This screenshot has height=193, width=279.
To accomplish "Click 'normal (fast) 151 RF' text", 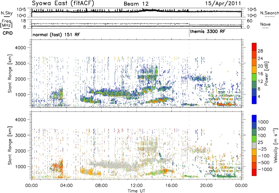I will 56,34.
